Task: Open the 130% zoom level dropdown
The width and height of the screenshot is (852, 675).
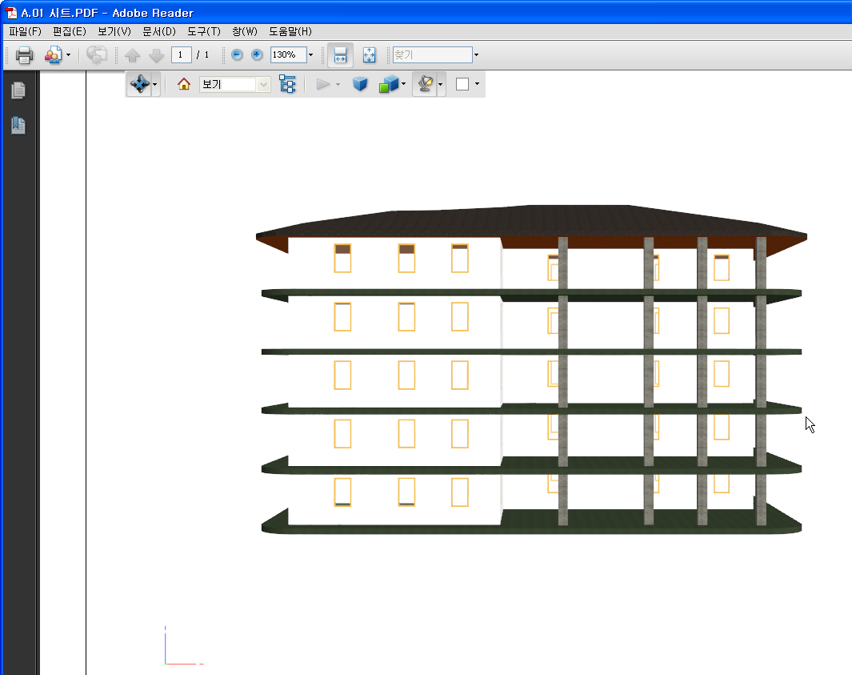Action: point(310,54)
